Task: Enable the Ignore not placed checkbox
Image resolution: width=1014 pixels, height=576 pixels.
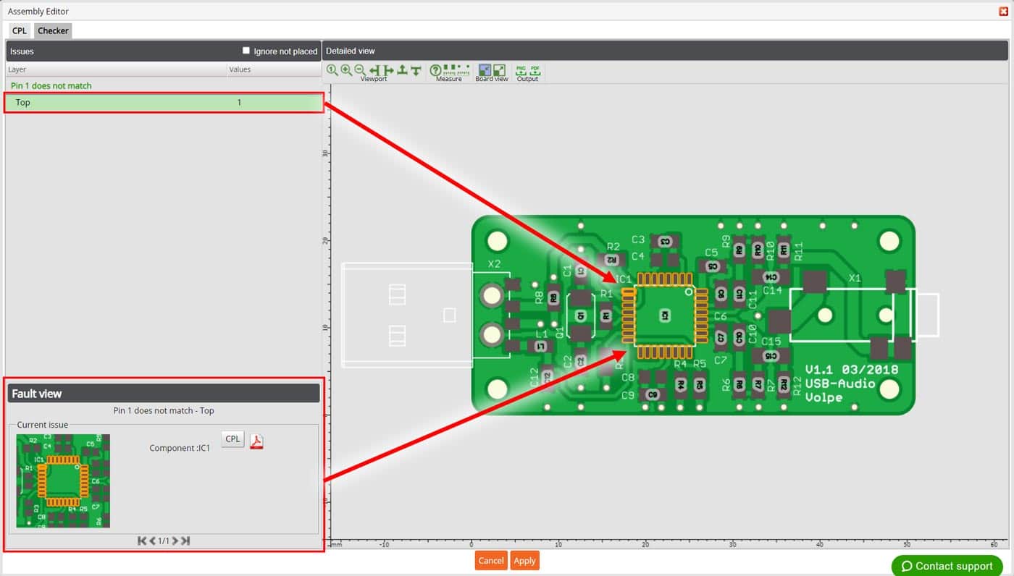Action: (x=246, y=51)
